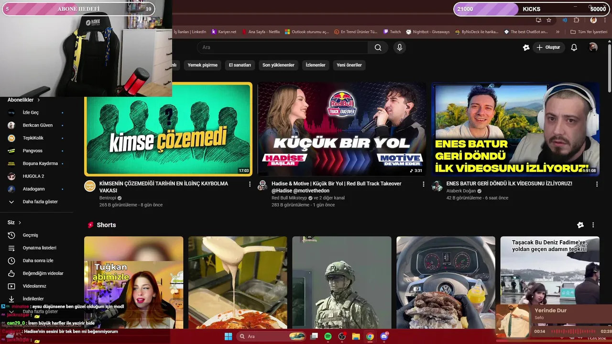This screenshot has width=612, height=344.
Task: Open the Tuğkan abimizle Short
Action: click(x=133, y=282)
